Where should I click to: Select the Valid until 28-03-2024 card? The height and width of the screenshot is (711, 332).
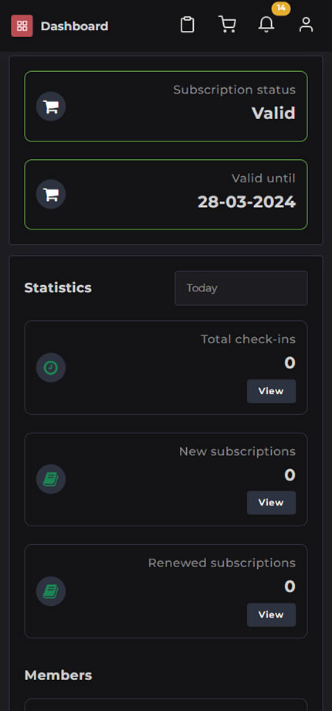(x=166, y=195)
